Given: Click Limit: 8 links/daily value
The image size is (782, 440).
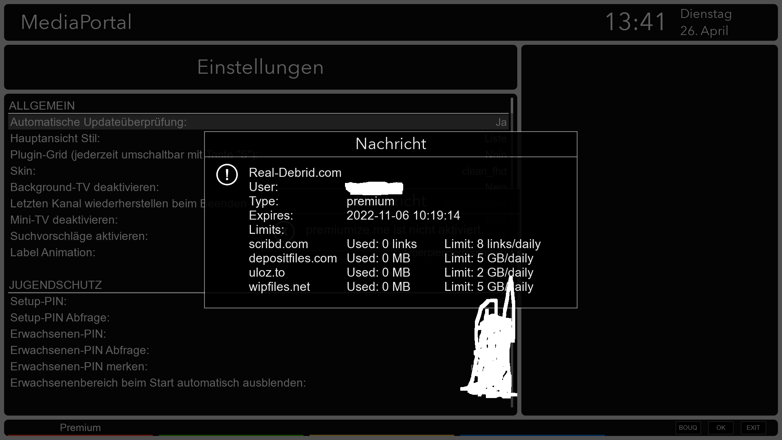Looking at the screenshot, I should [x=492, y=244].
